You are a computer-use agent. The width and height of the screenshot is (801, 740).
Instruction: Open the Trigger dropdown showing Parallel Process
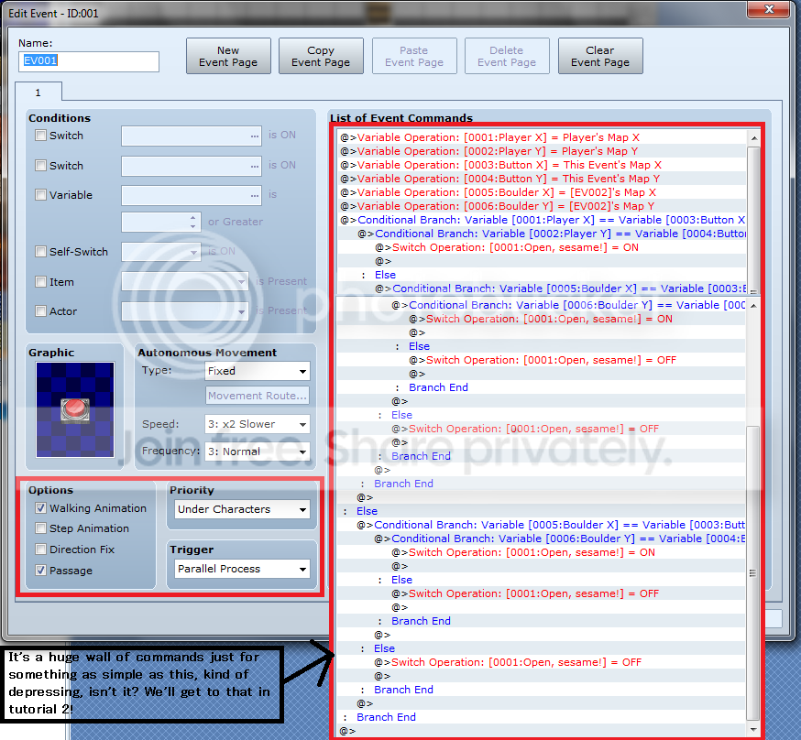[242, 569]
